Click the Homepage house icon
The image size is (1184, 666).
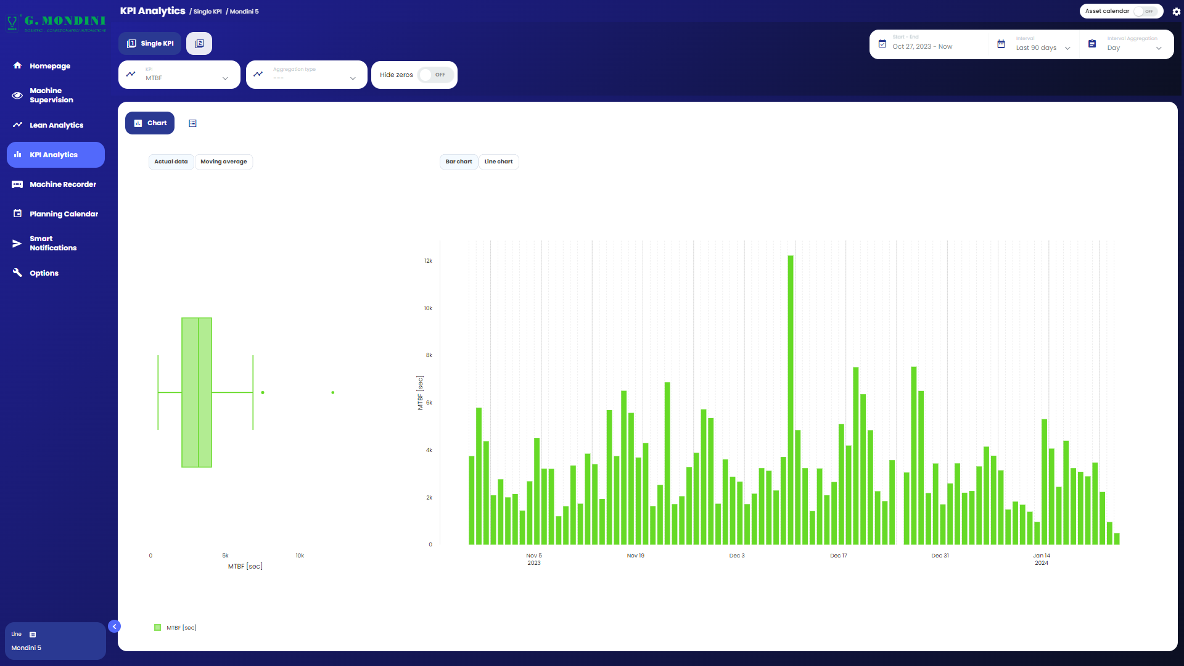click(x=17, y=65)
